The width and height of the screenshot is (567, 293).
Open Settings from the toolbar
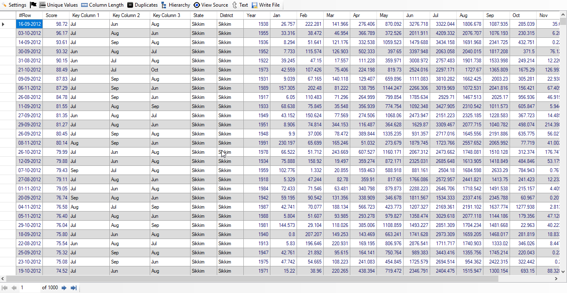tap(14, 5)
